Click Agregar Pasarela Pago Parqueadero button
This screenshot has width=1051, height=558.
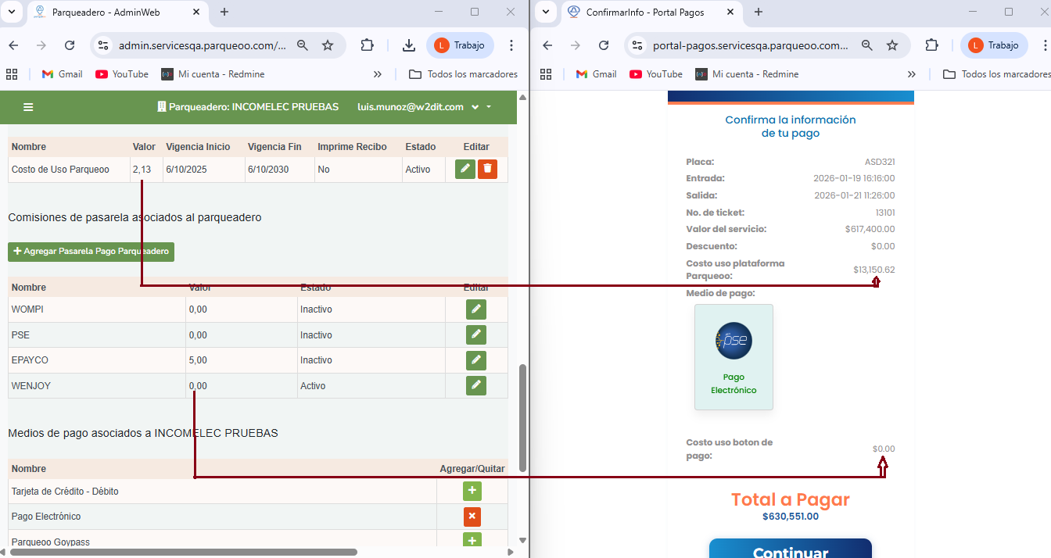coord(91,252)
